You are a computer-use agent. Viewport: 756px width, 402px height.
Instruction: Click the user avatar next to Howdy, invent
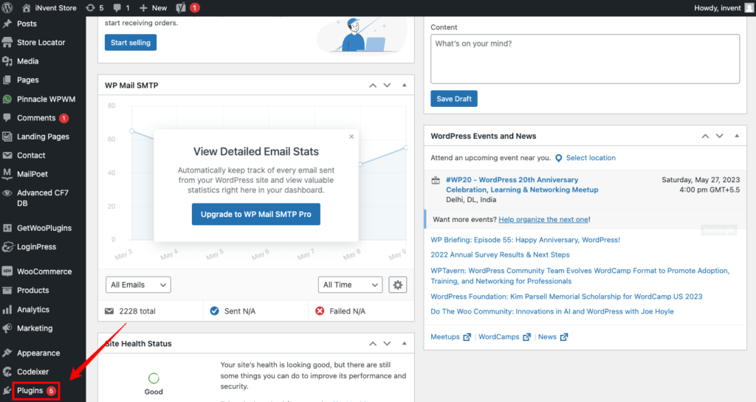pos(749,7)
